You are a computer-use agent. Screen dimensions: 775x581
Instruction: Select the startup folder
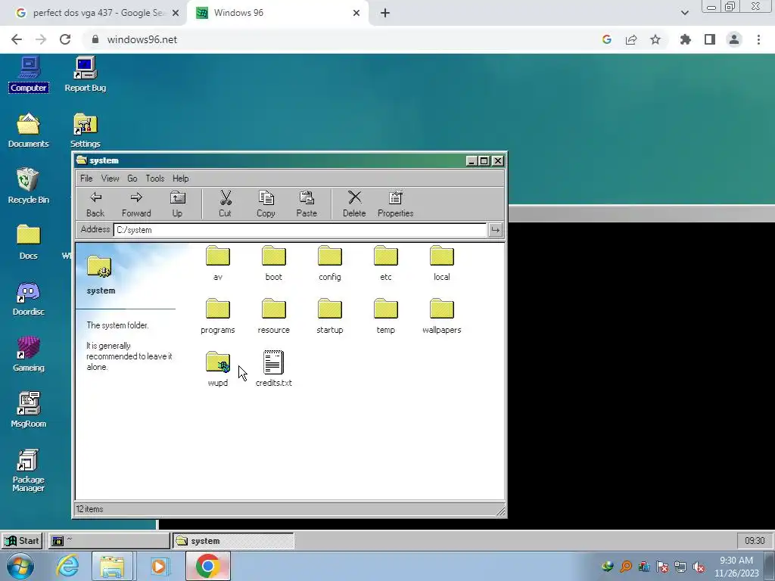pyautogui.click(x=330, y=316)
